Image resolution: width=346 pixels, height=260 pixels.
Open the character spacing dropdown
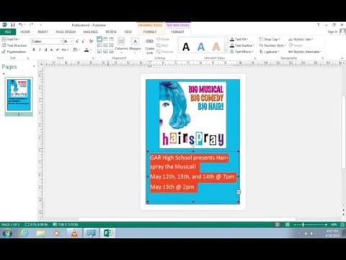pyautogui.click(x=76, y=50)
